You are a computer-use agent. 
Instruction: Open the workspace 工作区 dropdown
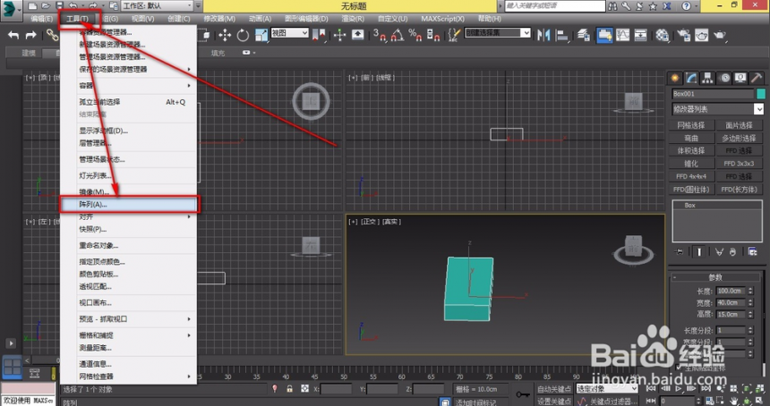pos(158,6)
